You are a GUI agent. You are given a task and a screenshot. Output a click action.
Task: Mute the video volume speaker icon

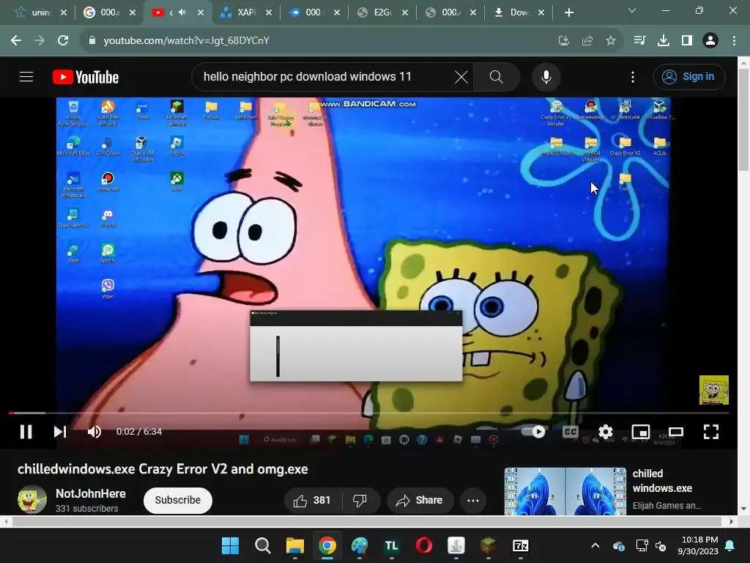click(94, 432)
